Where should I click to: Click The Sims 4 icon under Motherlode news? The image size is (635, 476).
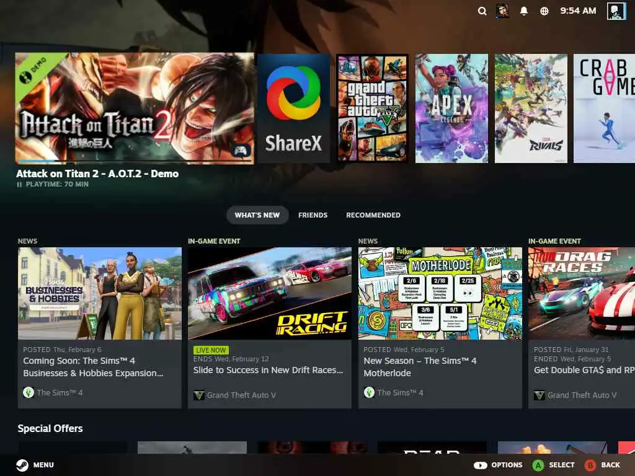[x=369, y=392]
